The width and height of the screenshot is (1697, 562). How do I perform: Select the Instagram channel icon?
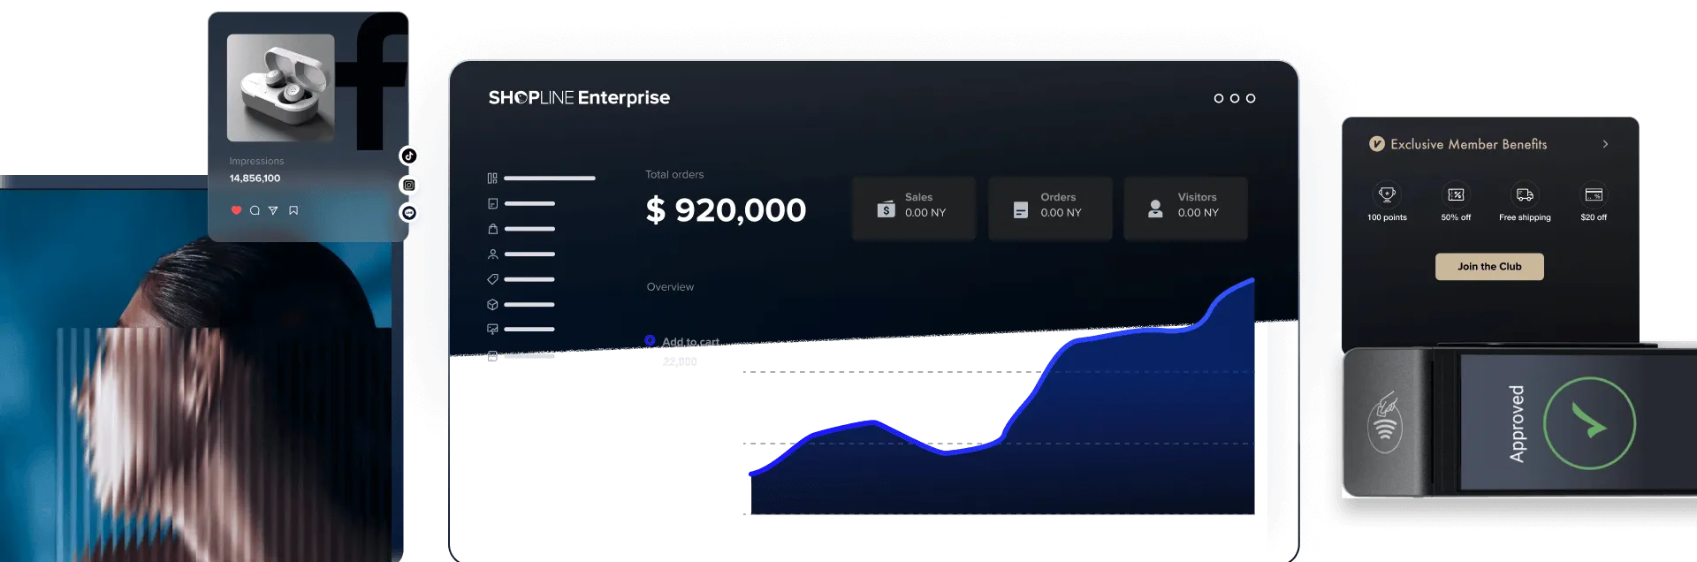[x=408, y=185]
